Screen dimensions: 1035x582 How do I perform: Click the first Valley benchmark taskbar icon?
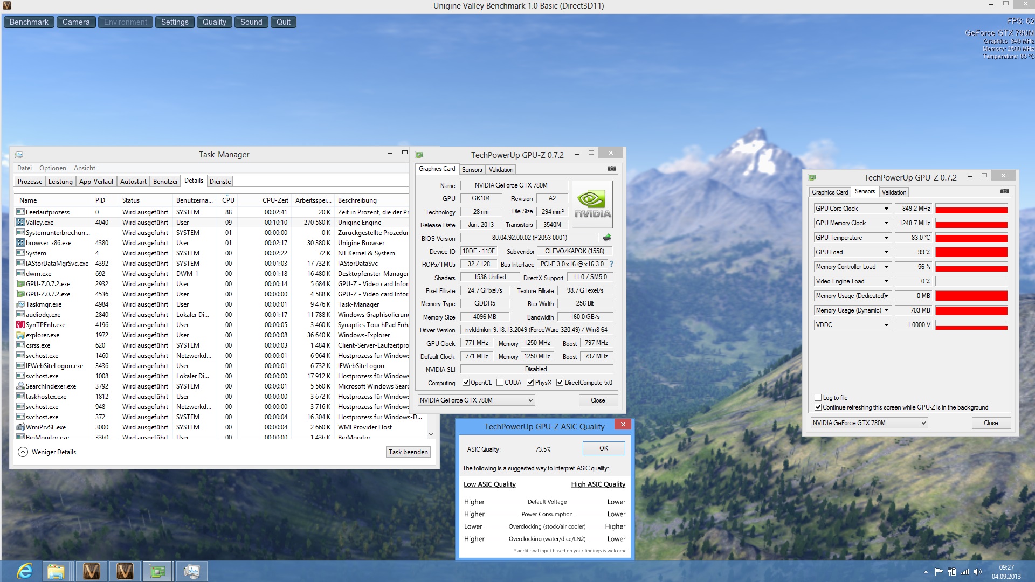(x=91, y=571)
